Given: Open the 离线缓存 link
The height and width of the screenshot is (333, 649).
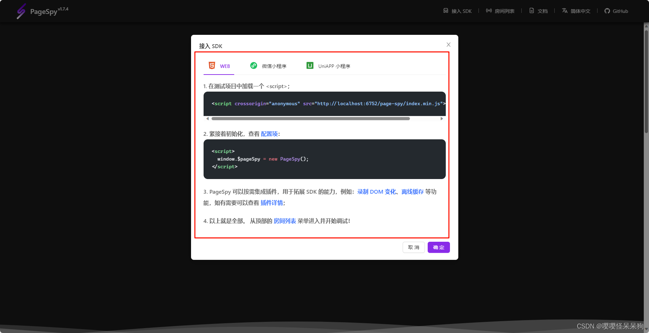Looking at the screenshot, I should click(412, 192).
